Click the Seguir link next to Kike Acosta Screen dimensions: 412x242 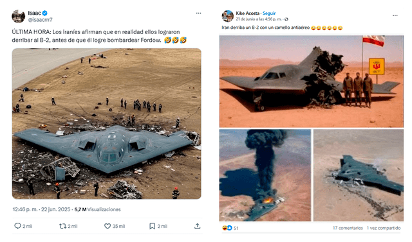tap(269, 13)
